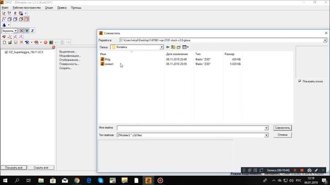Click the Имя файла input field
330x185 pixels.
(x=191, y=128)
